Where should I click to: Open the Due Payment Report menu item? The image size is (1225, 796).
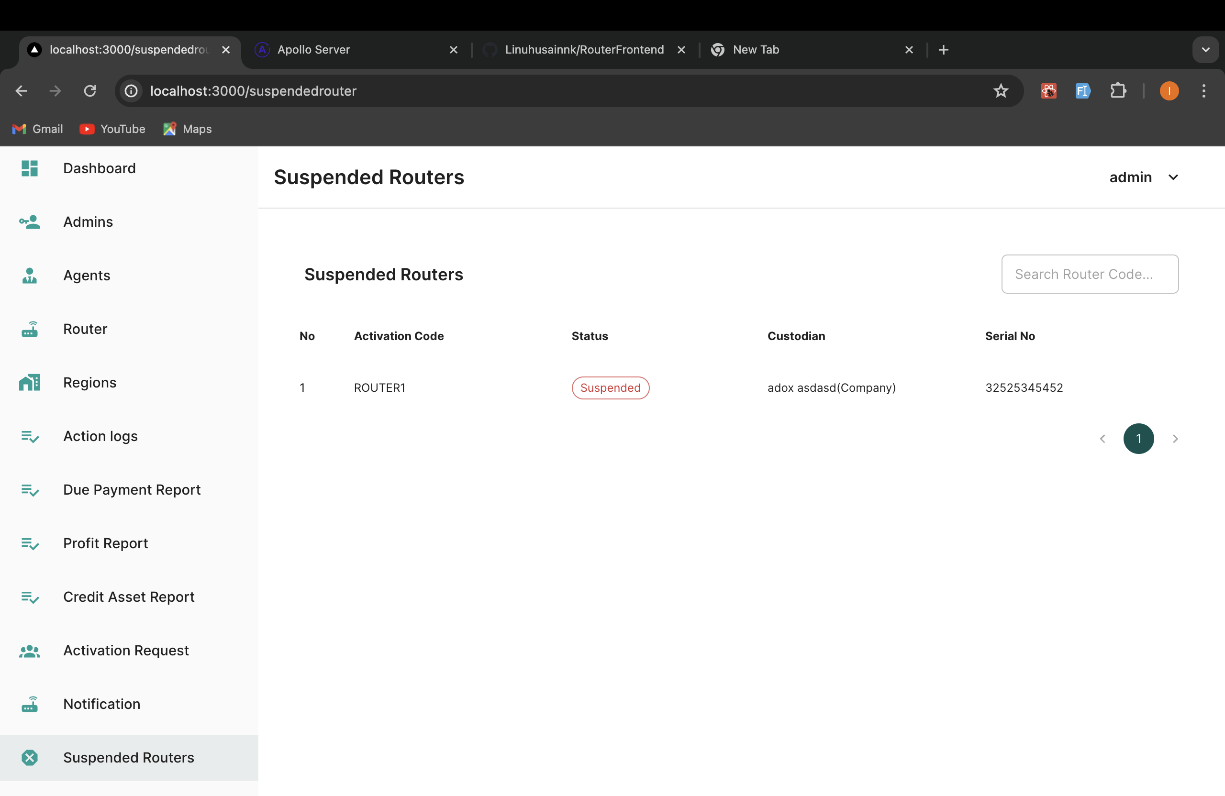[x=132, y=490]
